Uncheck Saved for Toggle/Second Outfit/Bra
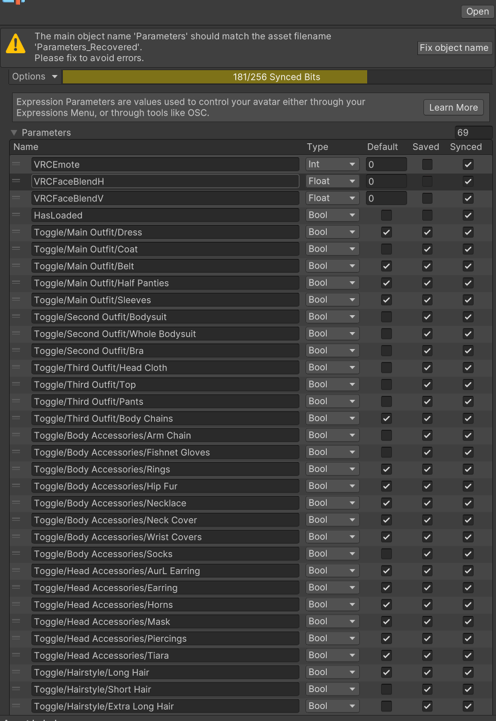The image size is (496, 721). [427, 351]
